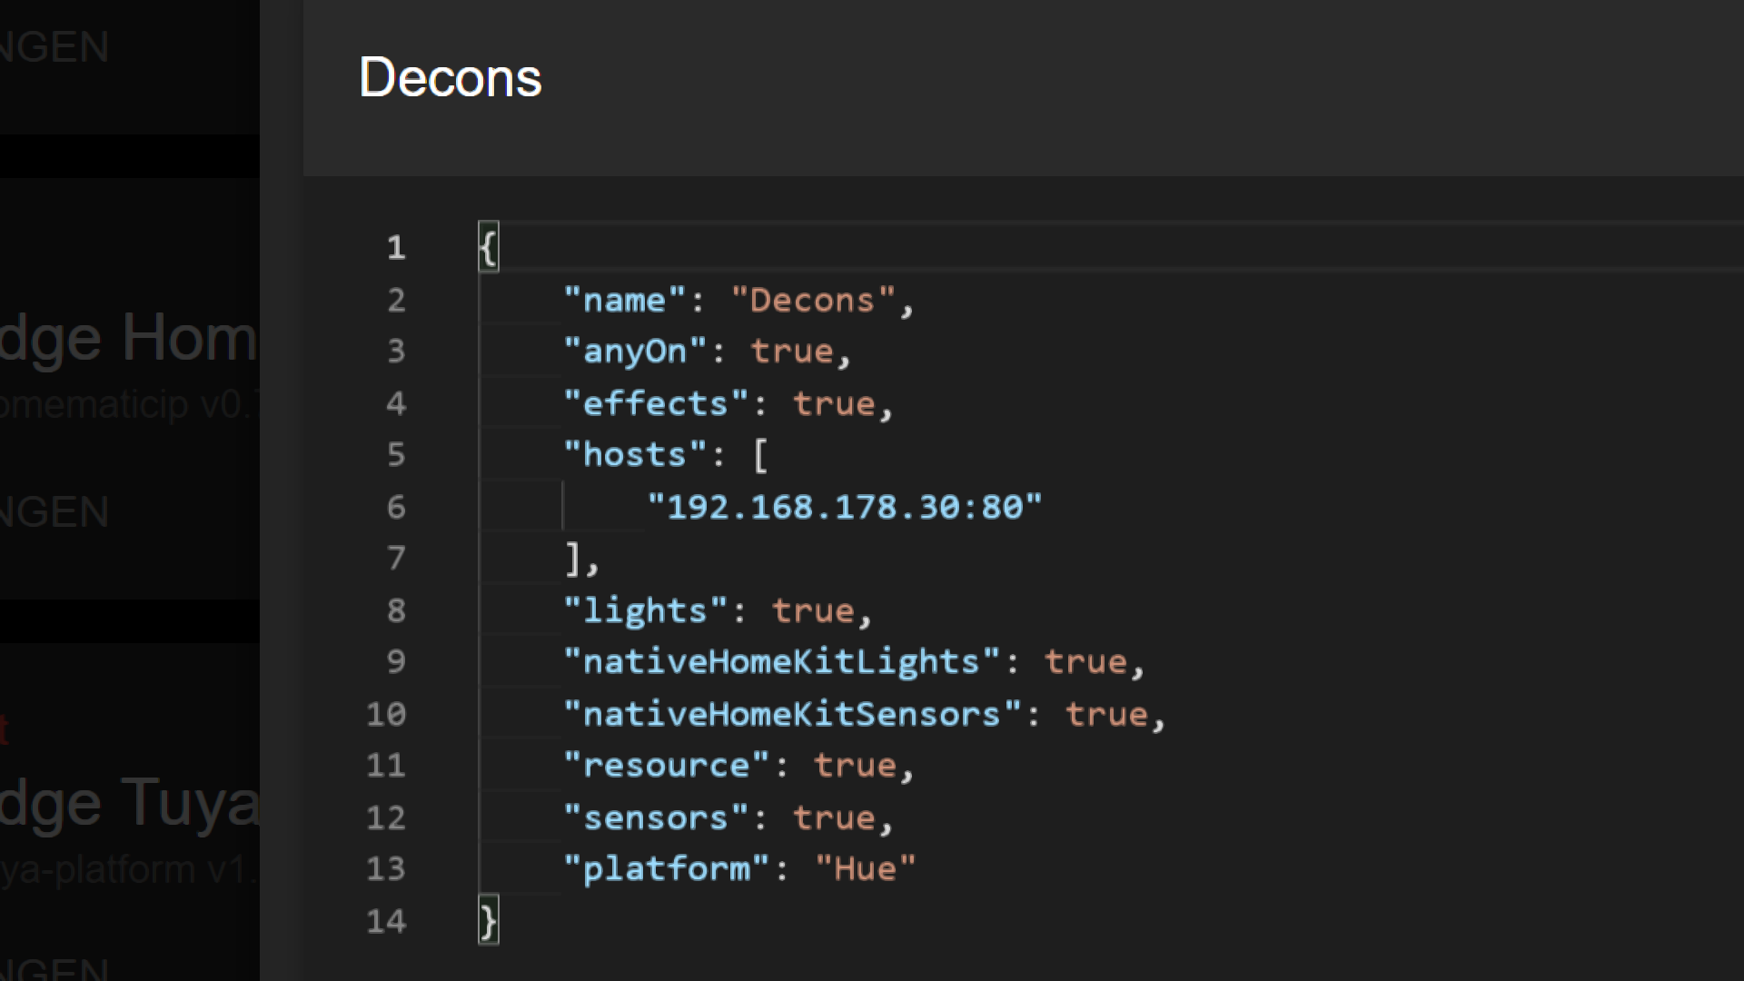Click the dimmed Tuya plugin title behind dialog
Viewport: 1744px width, 981px height.
(x=129, y=803)
